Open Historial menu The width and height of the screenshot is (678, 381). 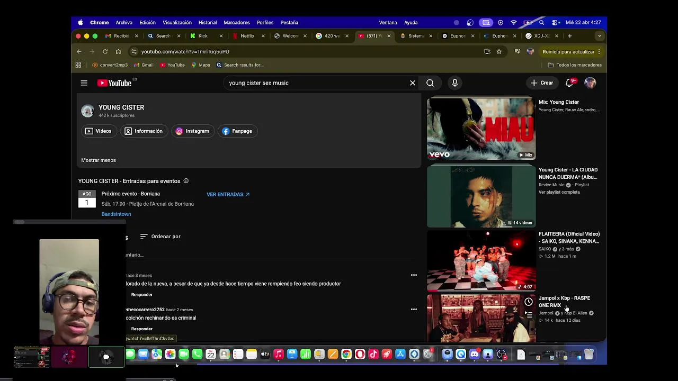208,23
